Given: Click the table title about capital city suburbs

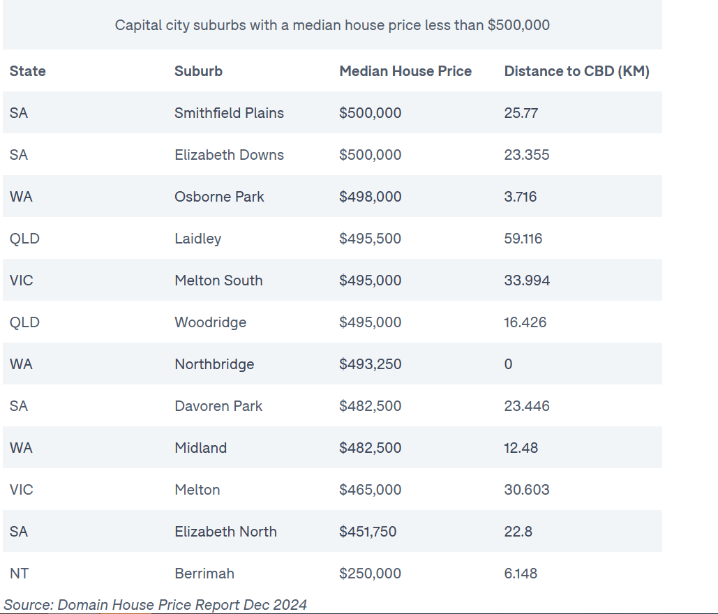Looking at the screenshot, I should click(x=332, y=25).
